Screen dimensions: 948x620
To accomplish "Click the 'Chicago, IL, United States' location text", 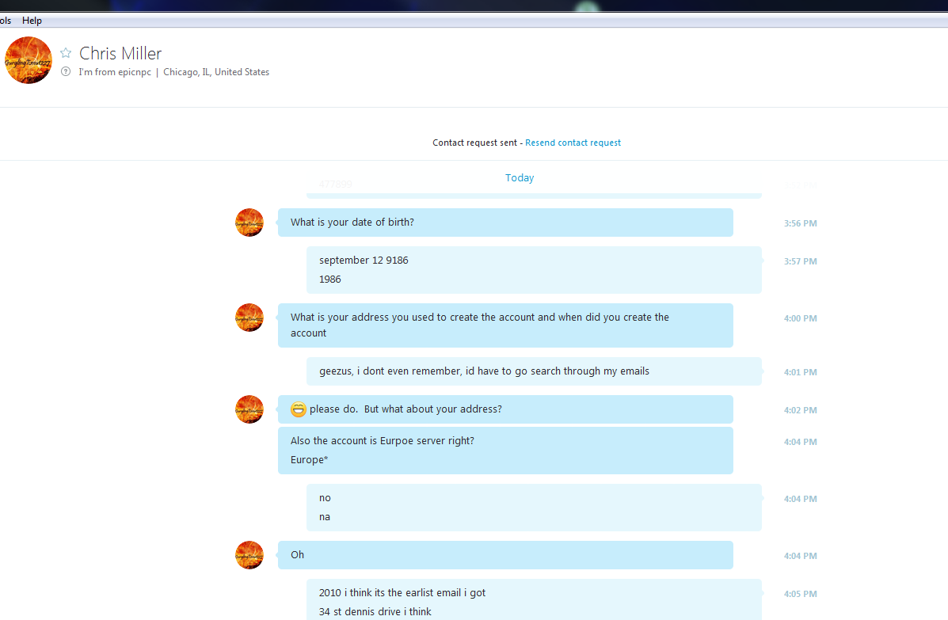I will [x=216, y=72].
